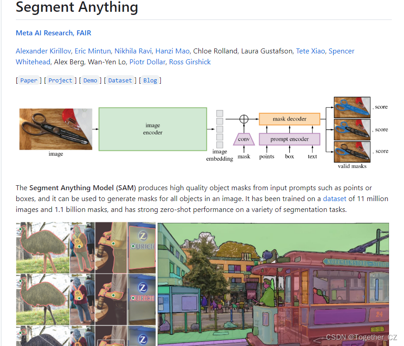The image size is (404, 346).
Task: Click the circled plus sum symbol
Action: 244,119
